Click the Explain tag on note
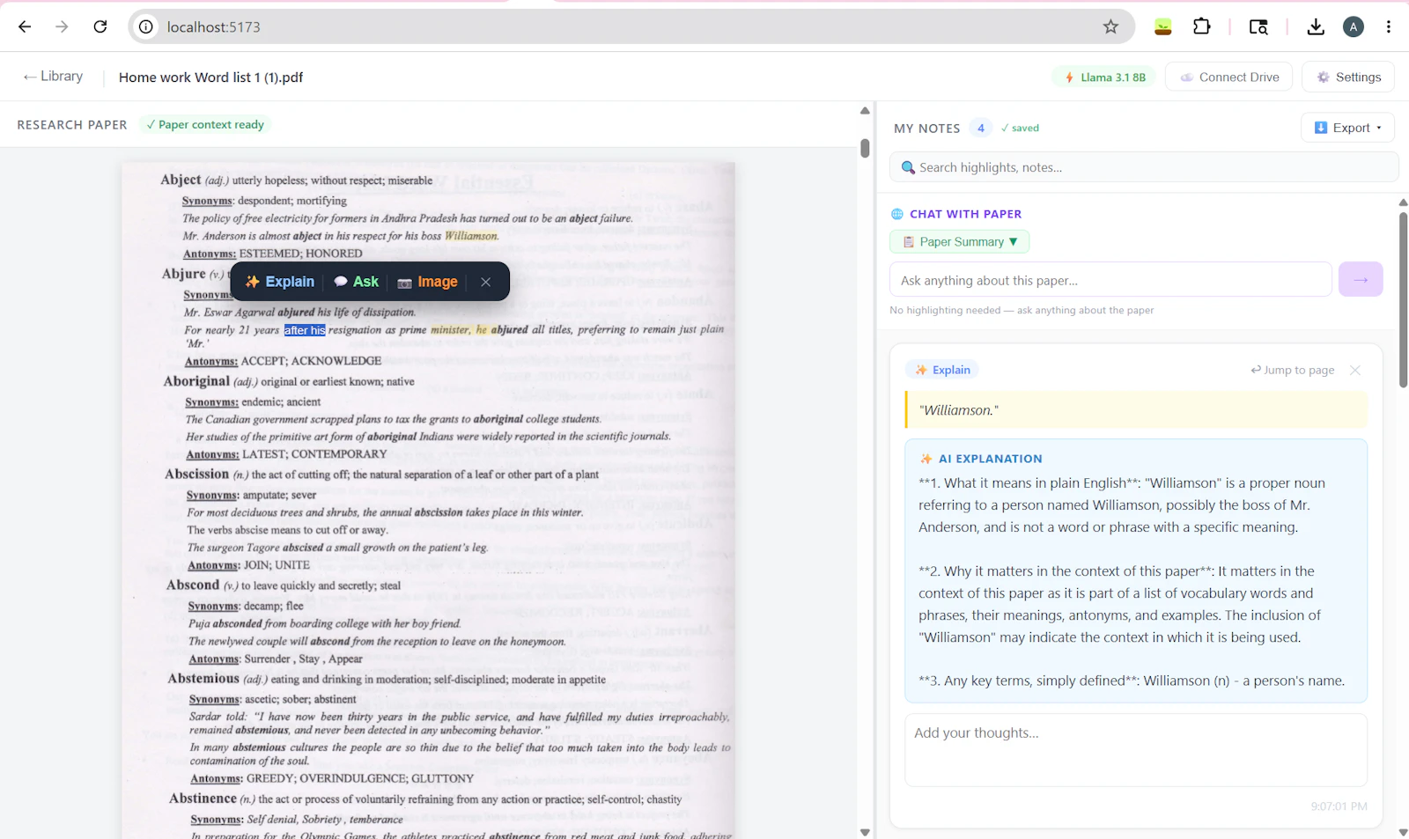This screenshot has height=839, width=1409. tap(942, 370)
